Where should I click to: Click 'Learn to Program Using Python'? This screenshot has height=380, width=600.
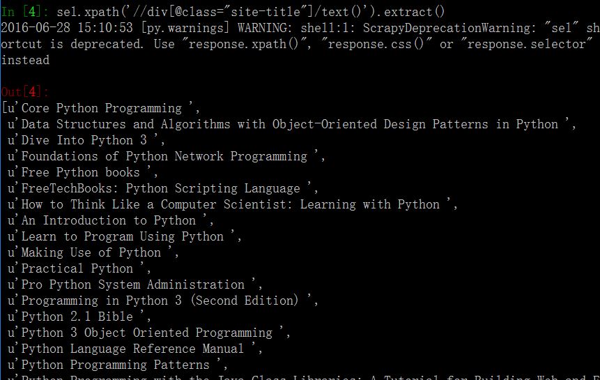(123, 236)
